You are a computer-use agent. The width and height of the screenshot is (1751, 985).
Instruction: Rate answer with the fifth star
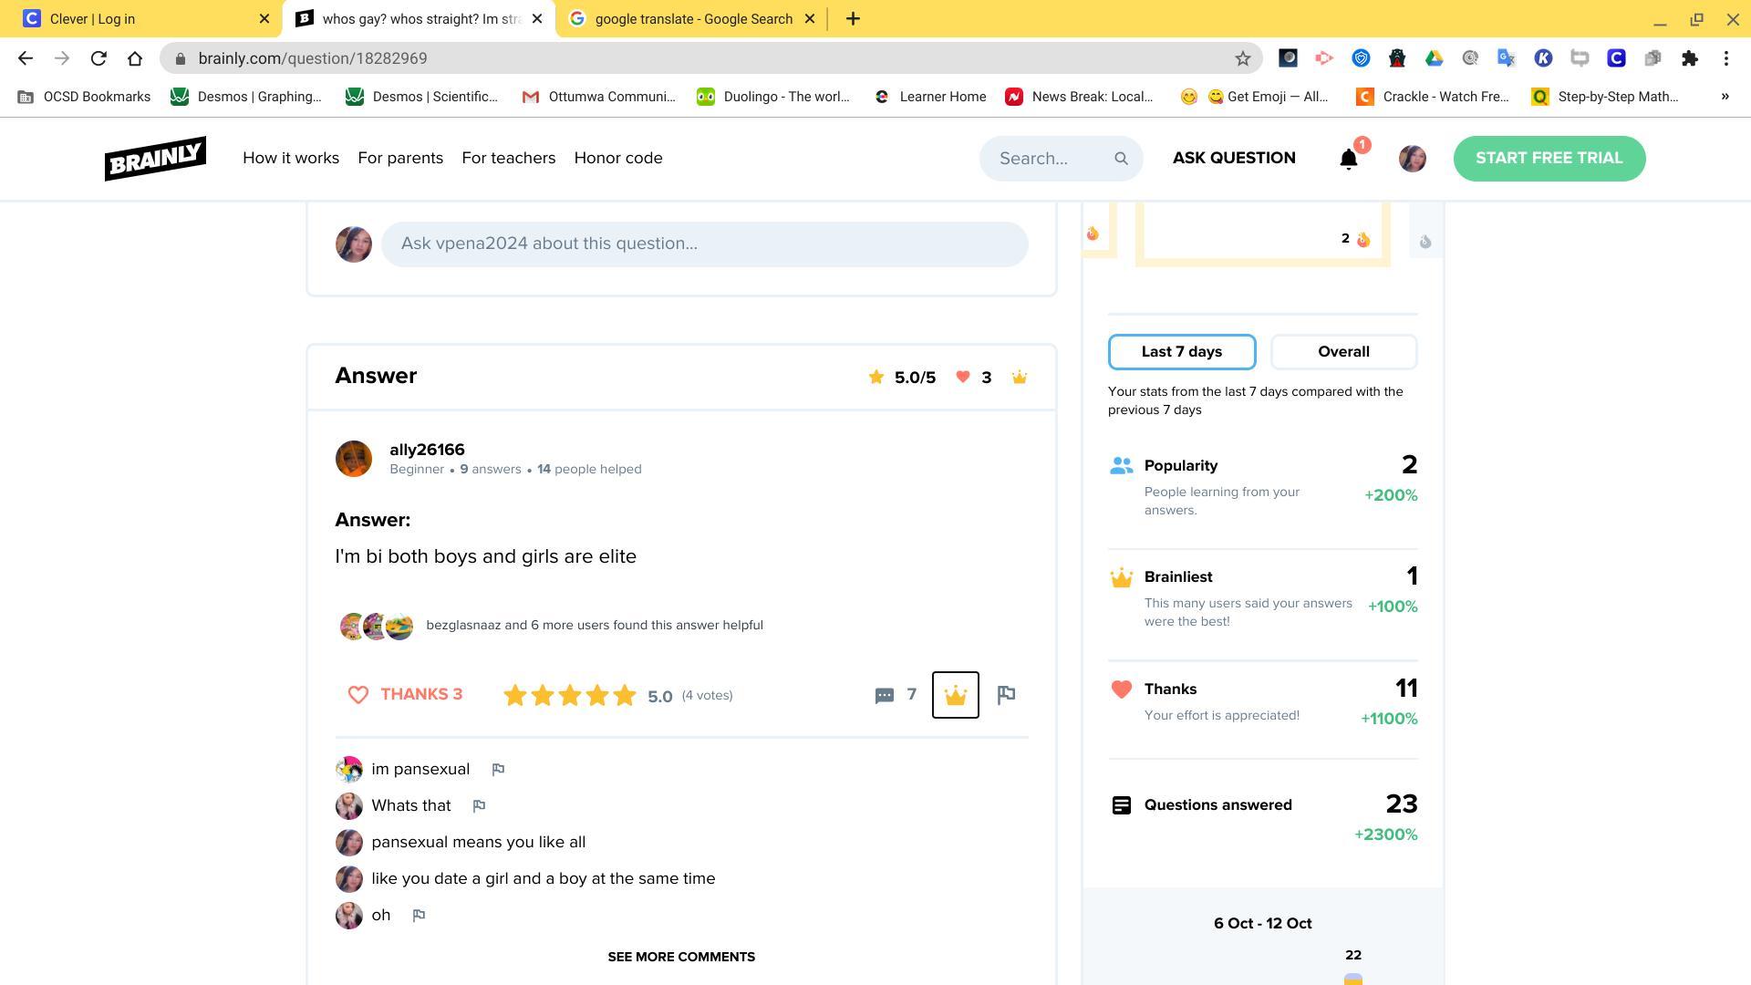pyautogui.click(x=625, y=696)
